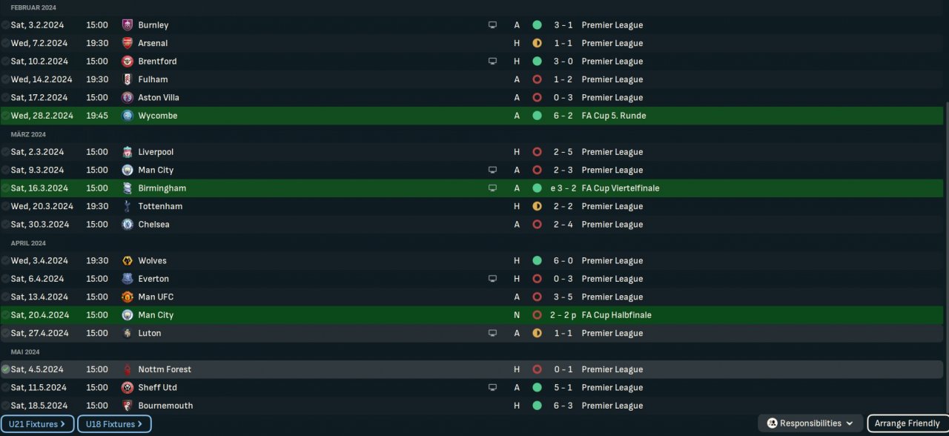
Task: Click the Arsenal crest icon
Action: point(128,43)
